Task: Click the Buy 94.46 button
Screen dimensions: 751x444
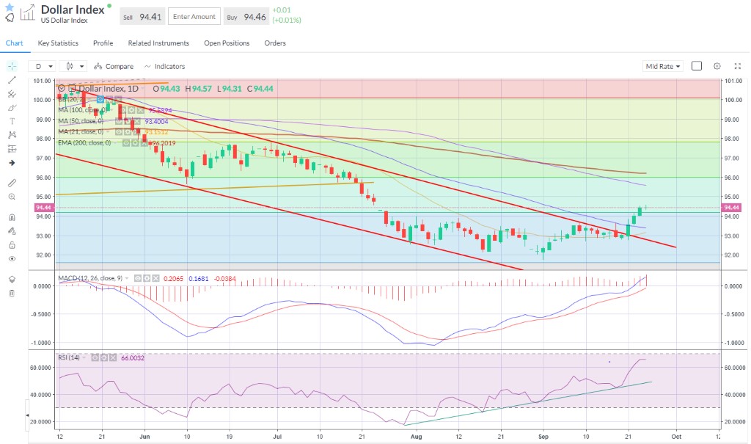Action: [x=246, y=17]
